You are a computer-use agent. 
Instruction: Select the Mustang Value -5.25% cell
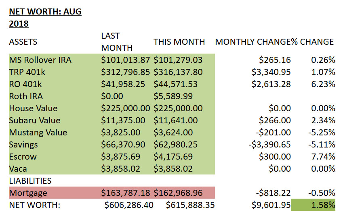pyautogui.click(x=322, y=133)
